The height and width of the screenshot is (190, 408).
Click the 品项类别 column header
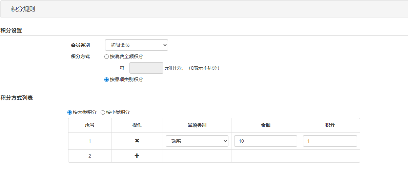(197, 125)
